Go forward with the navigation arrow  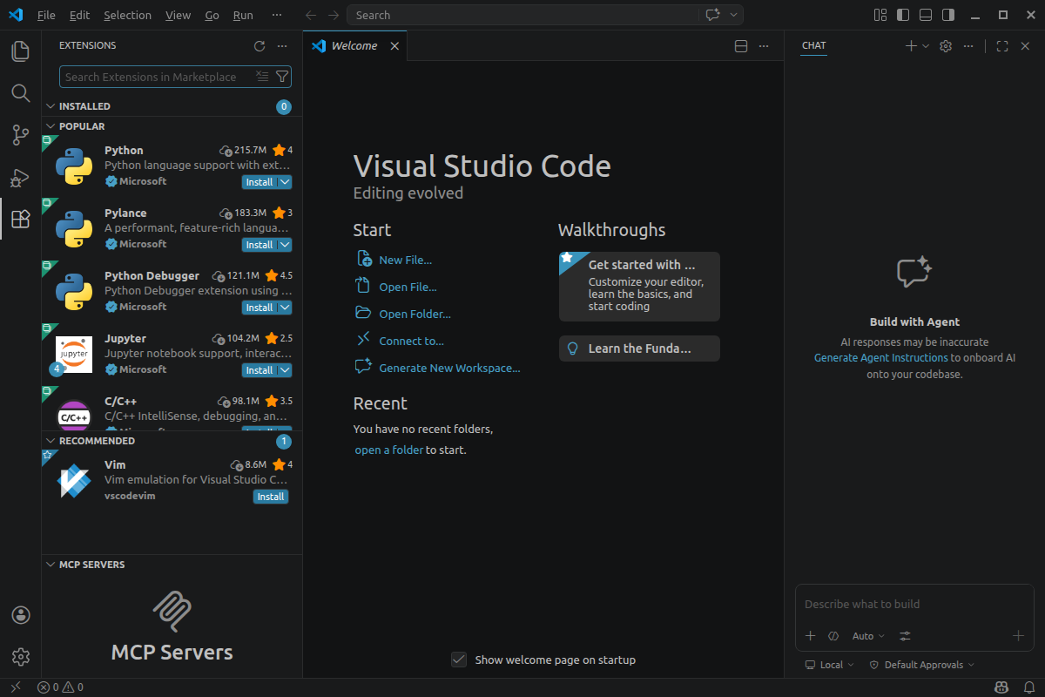(334, 15)
